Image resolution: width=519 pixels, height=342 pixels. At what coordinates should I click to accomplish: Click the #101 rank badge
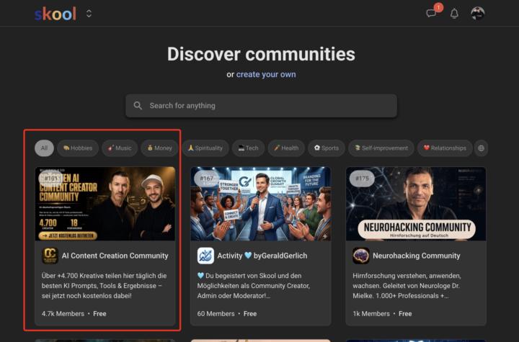pyautogui.click(x=50, y=179)
